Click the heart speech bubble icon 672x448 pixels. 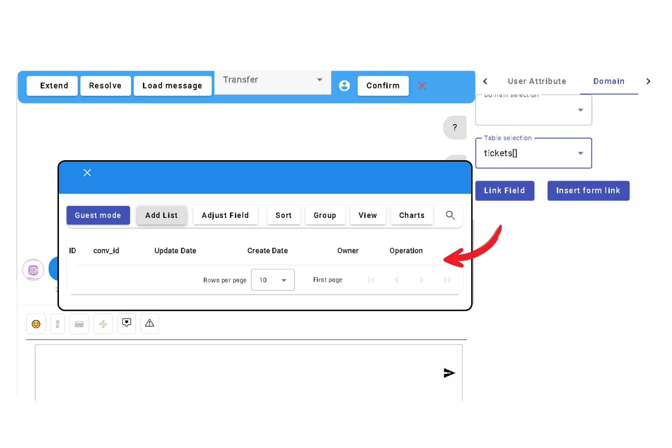[127, 323]
